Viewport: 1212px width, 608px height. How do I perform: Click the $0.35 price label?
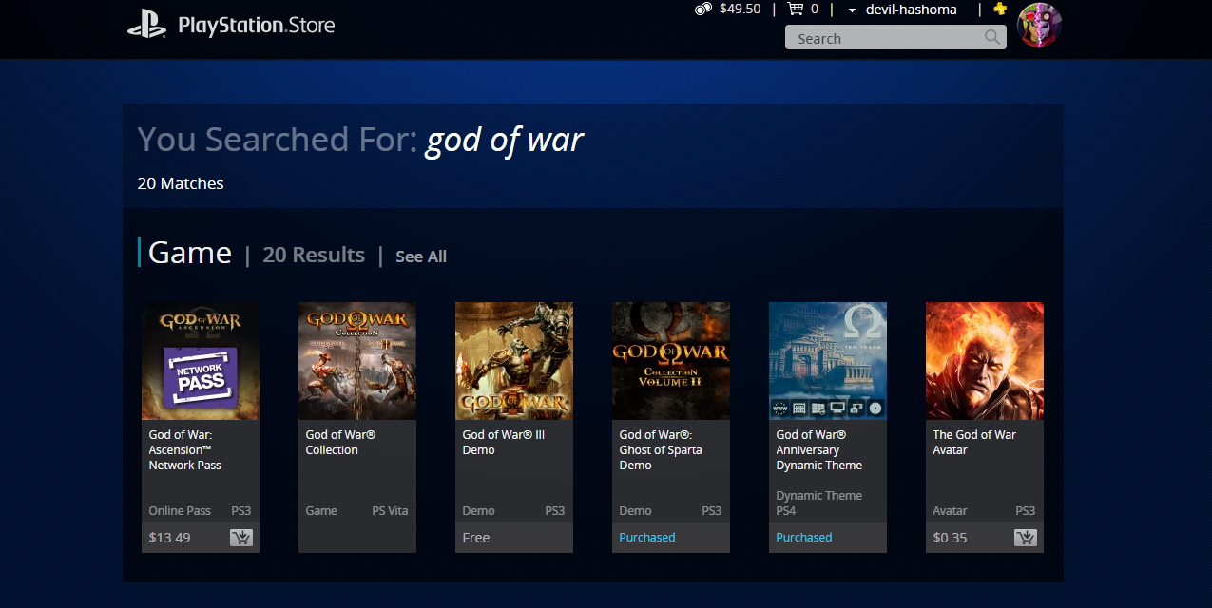951,538
